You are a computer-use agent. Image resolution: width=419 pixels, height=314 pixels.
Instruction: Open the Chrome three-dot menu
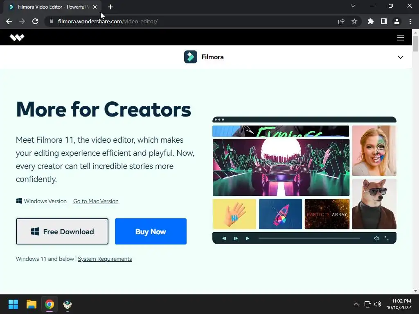410,21
